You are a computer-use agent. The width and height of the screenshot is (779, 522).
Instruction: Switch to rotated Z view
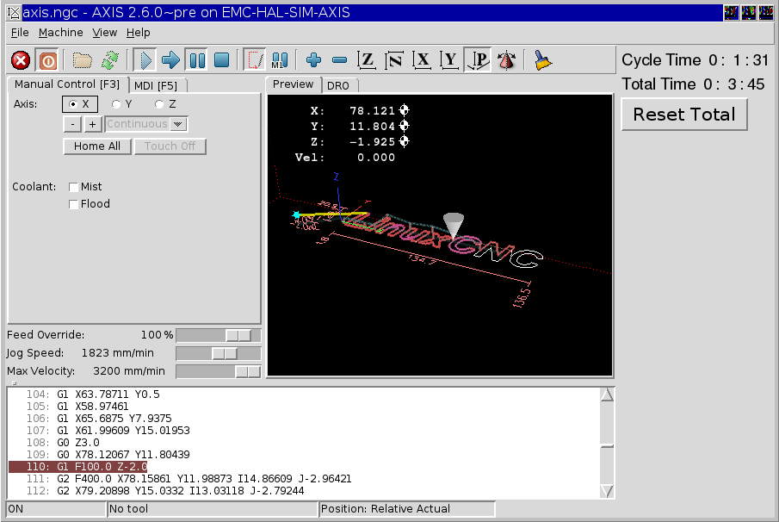click(x=394, y=60)
